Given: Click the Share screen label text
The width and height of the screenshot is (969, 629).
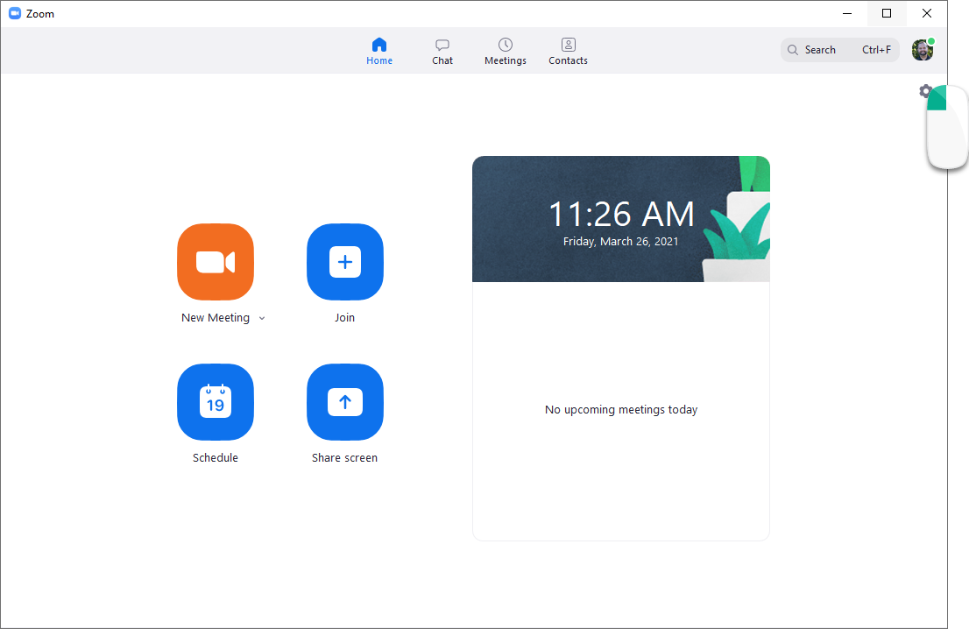Looking at the screenshot, I should click(344, 457).
